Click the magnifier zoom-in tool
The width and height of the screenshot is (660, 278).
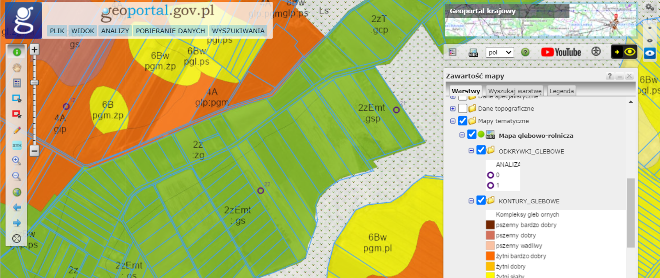[16, 161]
